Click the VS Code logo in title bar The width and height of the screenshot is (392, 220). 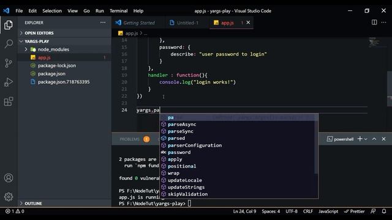(6, 11)
